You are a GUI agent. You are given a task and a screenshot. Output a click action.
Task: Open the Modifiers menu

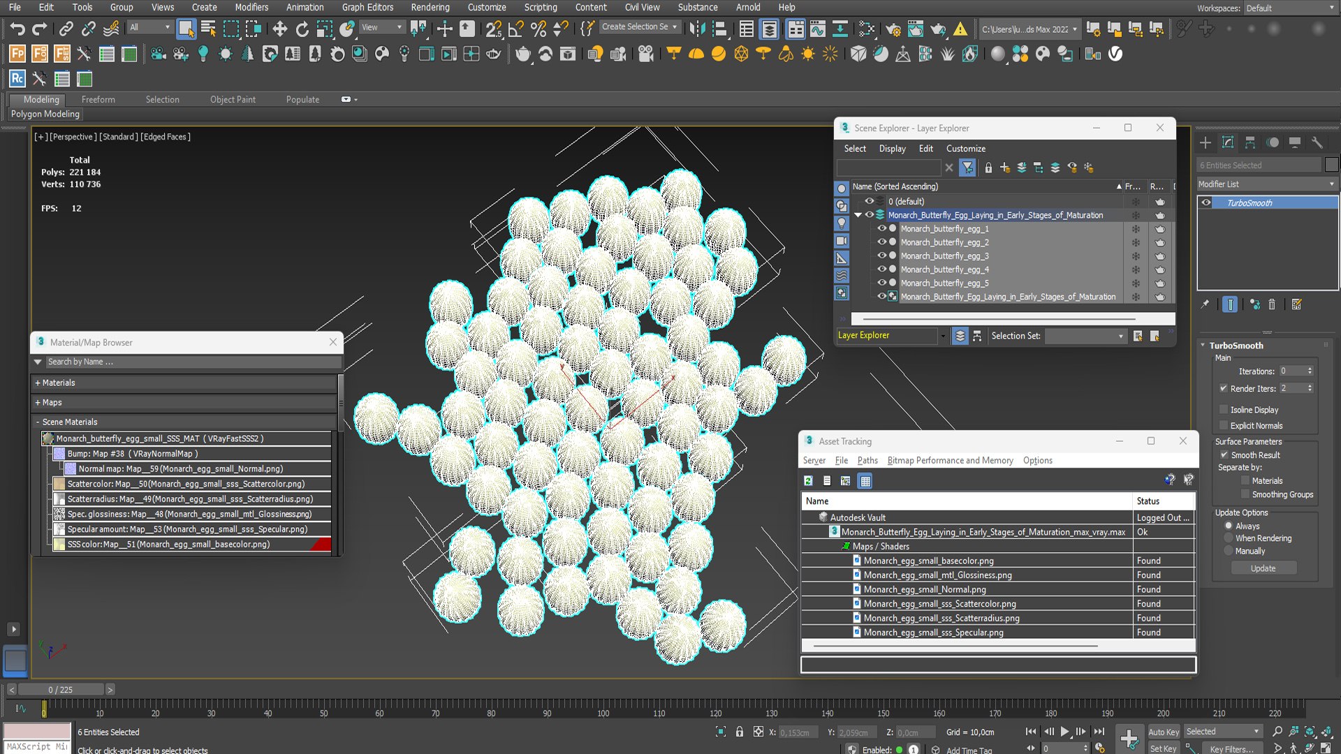tap(251, 8)
